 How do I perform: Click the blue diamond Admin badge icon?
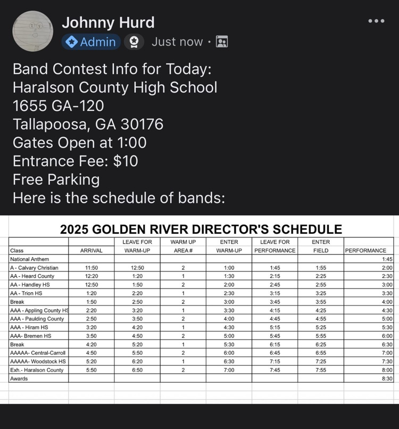pos(71,42)
